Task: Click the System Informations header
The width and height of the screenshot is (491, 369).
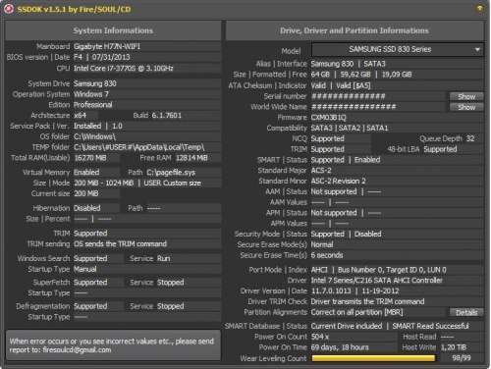Action: 113,30
